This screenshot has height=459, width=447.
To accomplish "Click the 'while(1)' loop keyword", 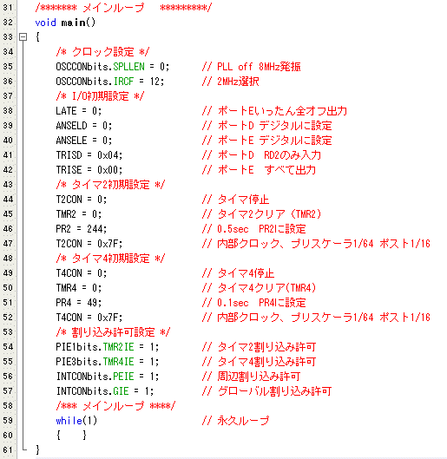I will click(76, 421).
